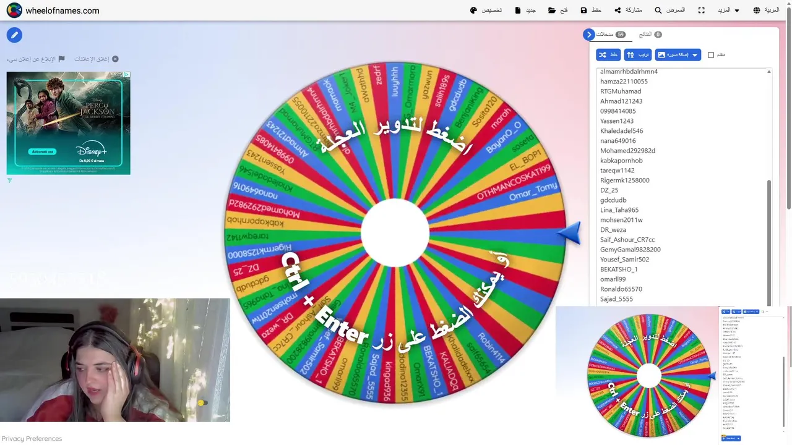Click entry Saif_Ashour_CR7cc in the list
Screen dimensions: 792x445
pyautogui.click(x=627, y=240)
